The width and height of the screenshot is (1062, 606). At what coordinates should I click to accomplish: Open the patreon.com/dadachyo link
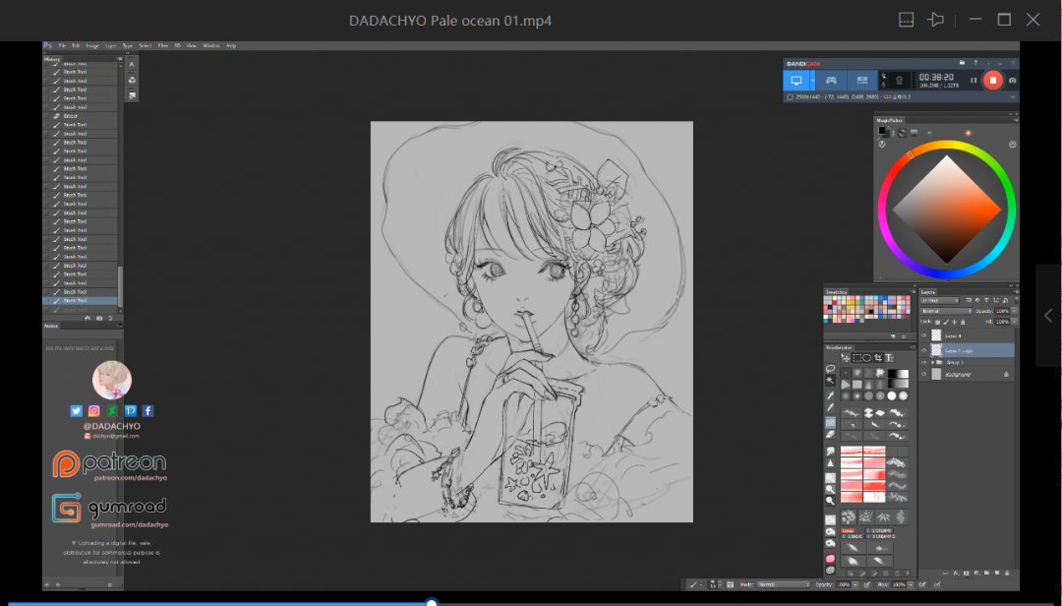[x=130, y=478]
